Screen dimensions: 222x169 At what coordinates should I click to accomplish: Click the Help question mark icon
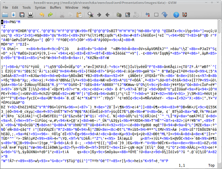click(x=176, y=15)
